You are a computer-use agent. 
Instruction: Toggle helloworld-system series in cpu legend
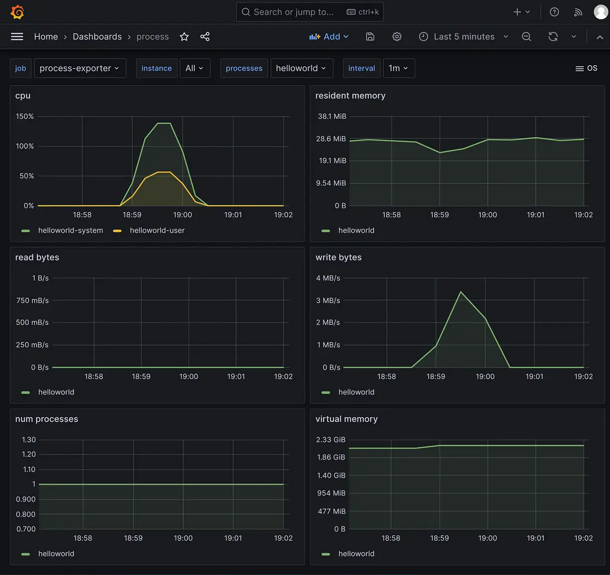pyautogui.click(x=70, y=231)
